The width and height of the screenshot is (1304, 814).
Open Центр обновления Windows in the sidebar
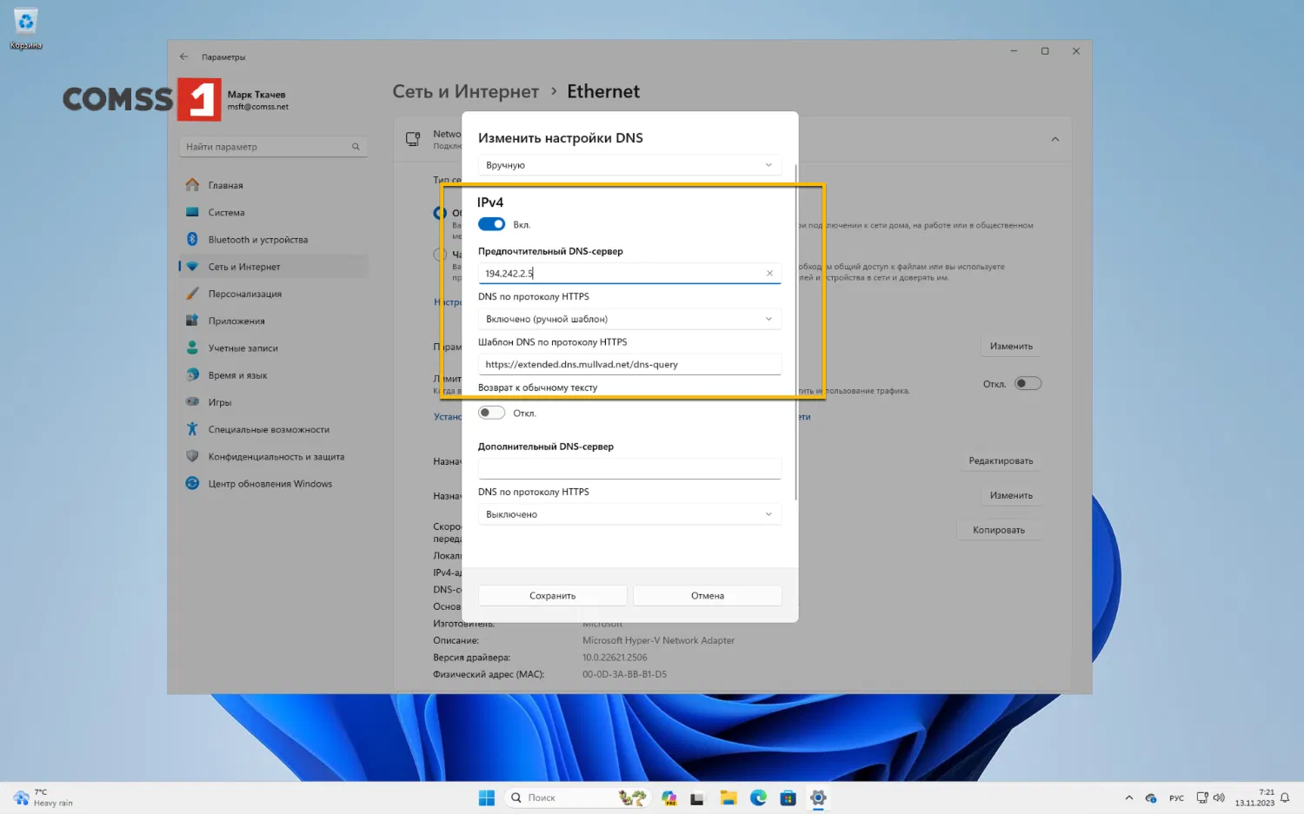pyautogui.click(x=274, y=484)
